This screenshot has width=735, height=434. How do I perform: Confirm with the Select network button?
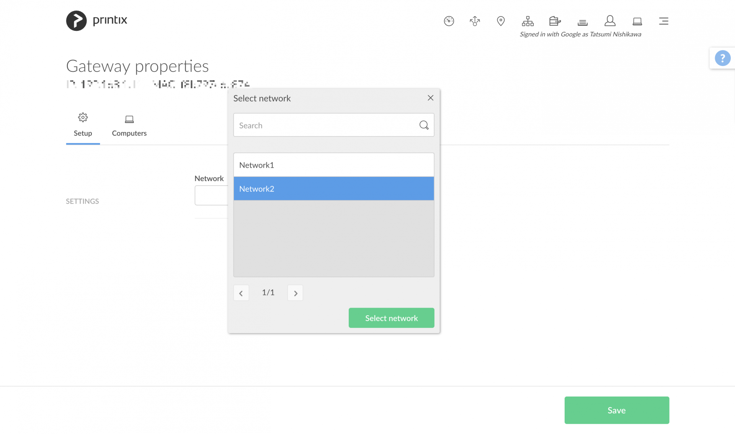point(391,317)
